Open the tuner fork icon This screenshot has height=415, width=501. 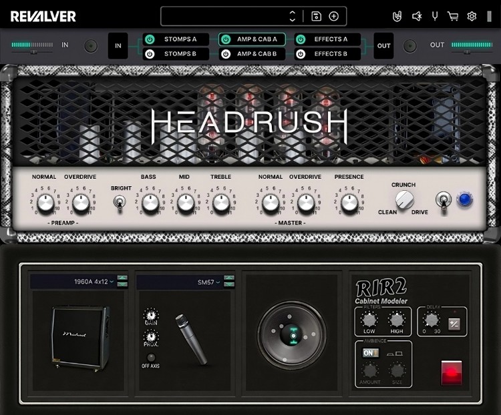tap(435, 16)
